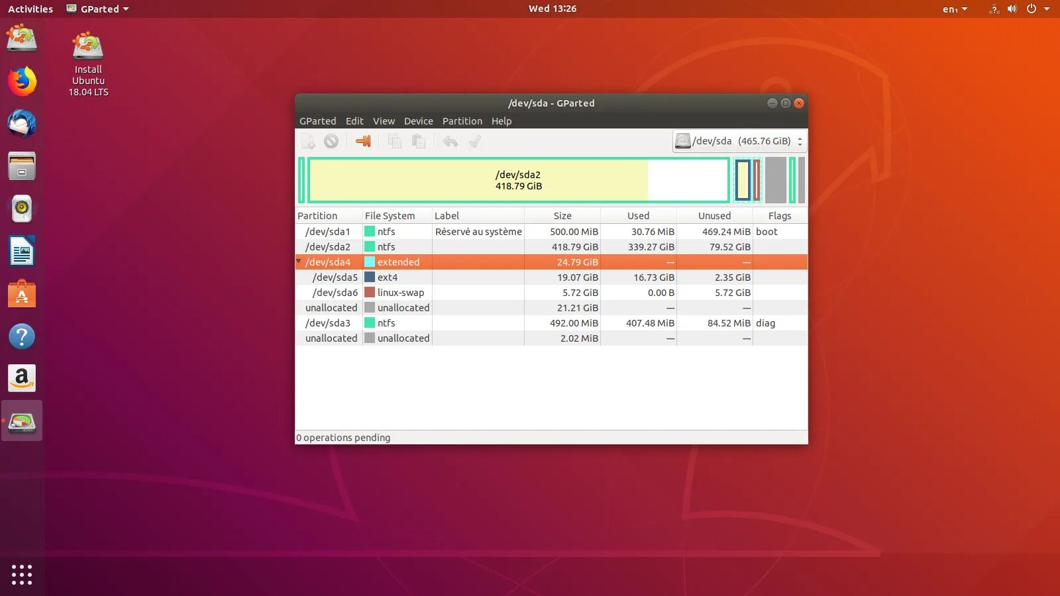
Task: Click the 'boot' flag for /dev/sda1
Action: (x=767, y=232)
